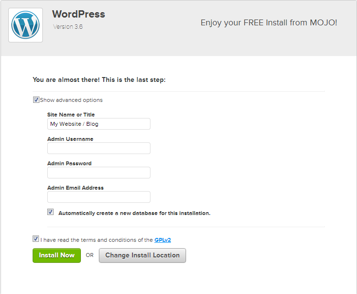The height and width of the screenshot is (294, 357).
Task: Click the Admin Username label
Action: 70,139
